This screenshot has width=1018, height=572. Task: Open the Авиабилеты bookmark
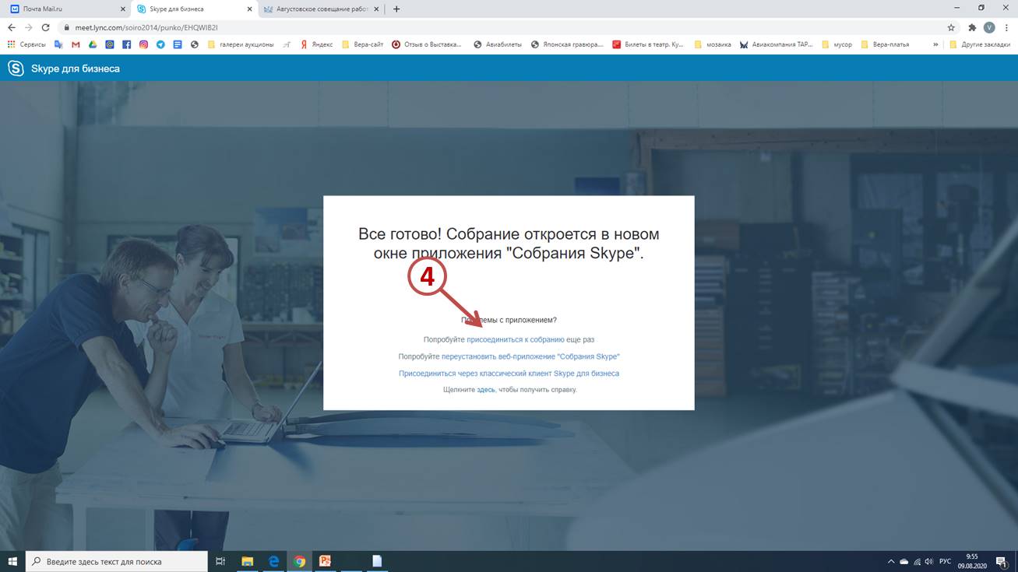(x=498, y=44)
